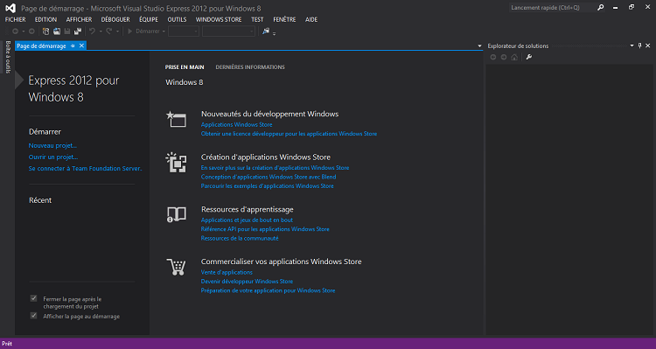Open 'Parcourir les exemples d'applications' link
Image resolution: width=656 pixels, height=349 pixels.
pyautogui.click(x=268, y=186)
